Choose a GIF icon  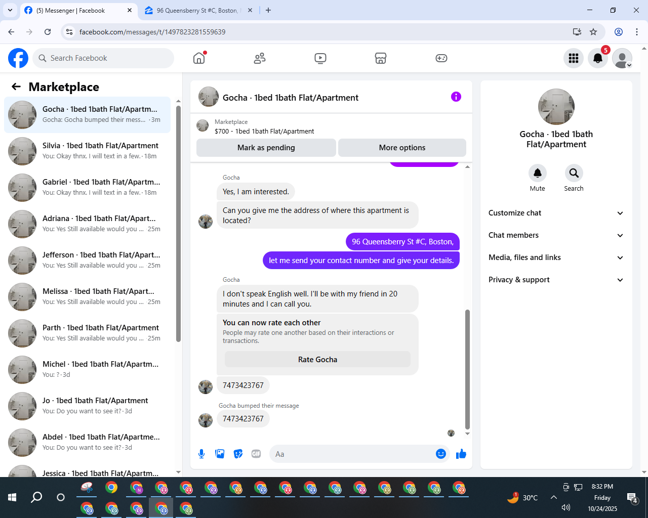pyautogui.click(x=256, y=454)
